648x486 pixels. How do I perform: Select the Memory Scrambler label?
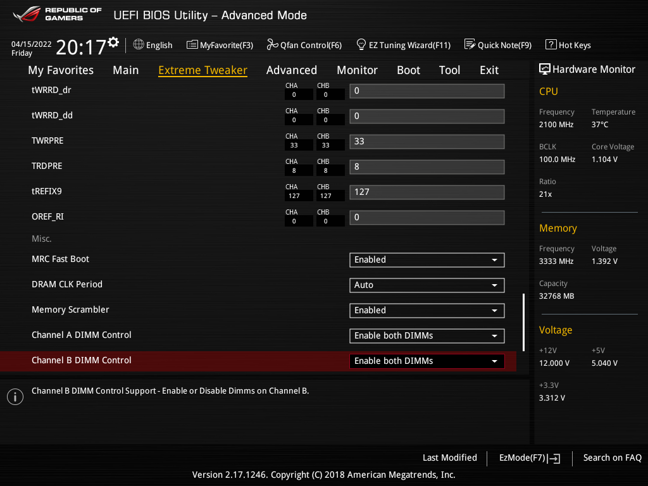pos(70,309)
